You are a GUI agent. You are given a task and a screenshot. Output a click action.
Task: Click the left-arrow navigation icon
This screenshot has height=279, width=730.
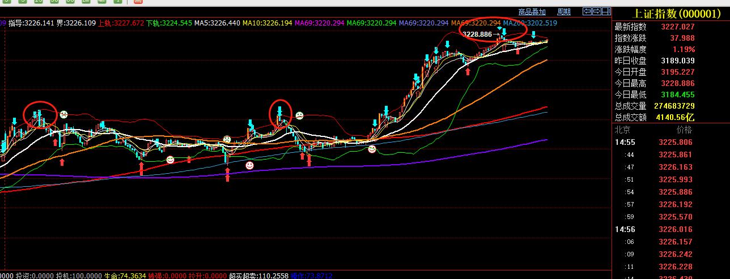point(587,11)
